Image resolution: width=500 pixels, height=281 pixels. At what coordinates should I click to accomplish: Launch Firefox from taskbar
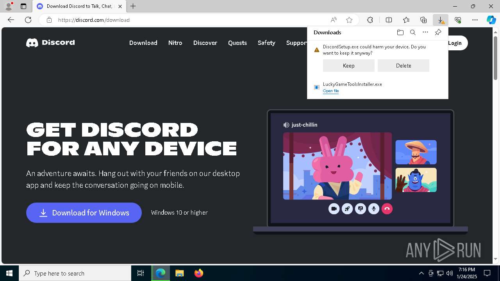198,273
